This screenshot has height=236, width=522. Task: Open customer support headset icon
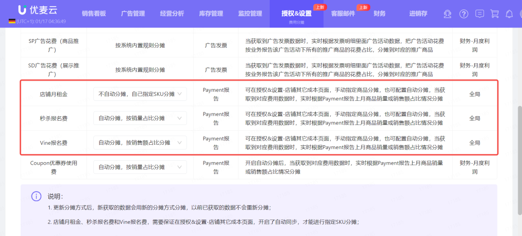(x=448, y=14)
